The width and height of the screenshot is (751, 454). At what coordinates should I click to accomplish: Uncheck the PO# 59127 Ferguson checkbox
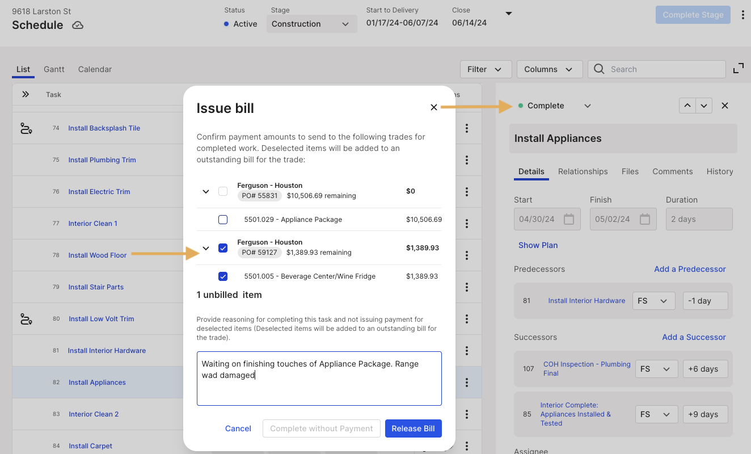click(223, 248)
